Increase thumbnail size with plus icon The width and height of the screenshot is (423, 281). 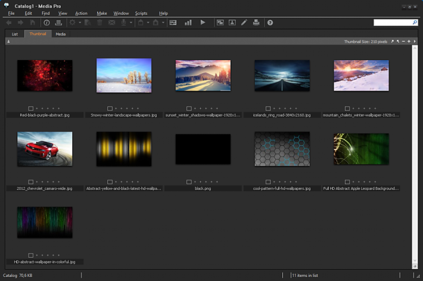click(409, 42)
